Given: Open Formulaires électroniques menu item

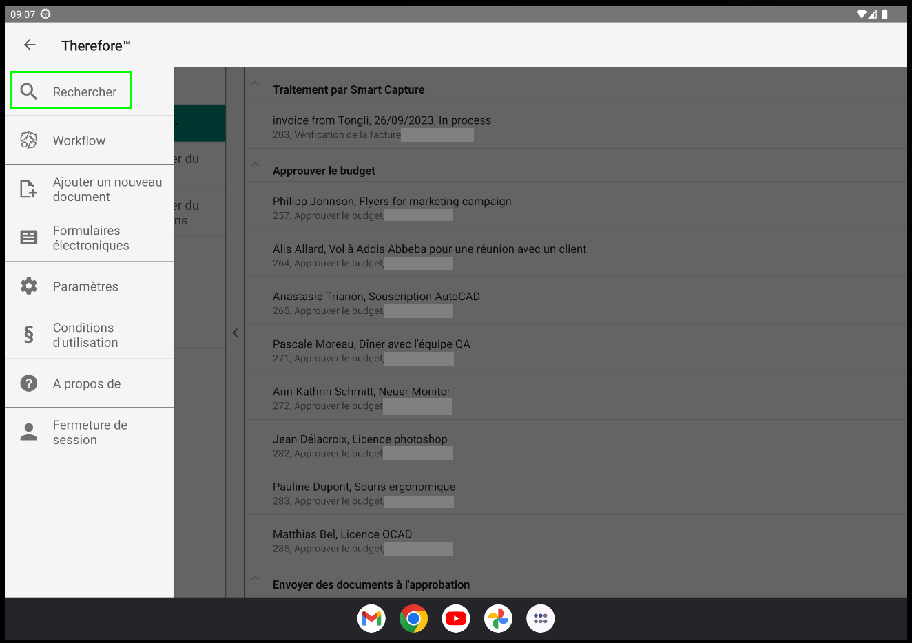Looking at the screenshot, I should (90, 238).
